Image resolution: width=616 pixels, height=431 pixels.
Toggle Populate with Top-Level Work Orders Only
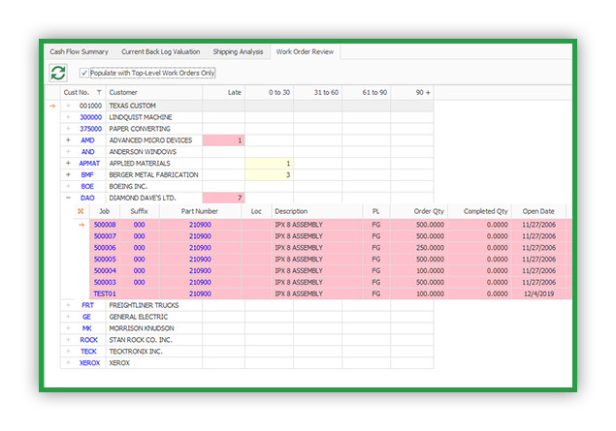coord(83,73)
